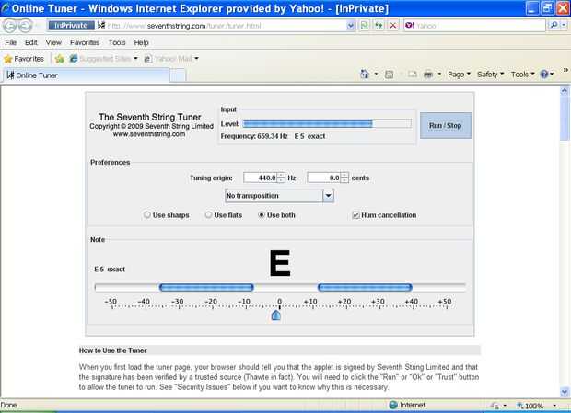The height and width of the screenshot is (413, 571).
Task: Select the Use flats radio button
Action: point(208,215)
